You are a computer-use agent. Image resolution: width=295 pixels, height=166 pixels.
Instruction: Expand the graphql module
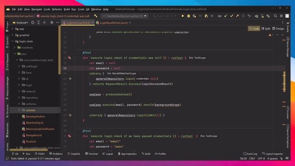click(x=12, y=35)
